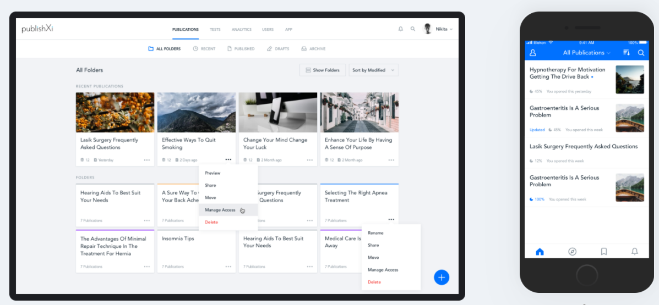
Task: Select the Recent filter
Action: [204, 49]
